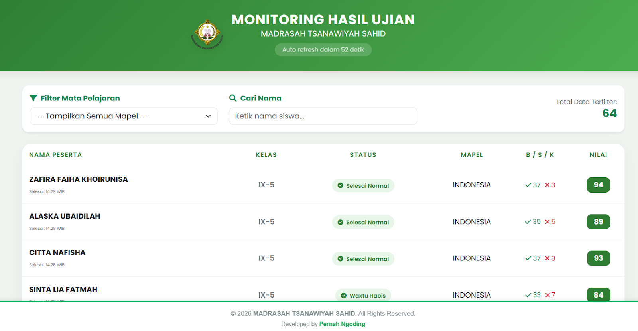638x331 pixels.
Task: Click the MAPEL column header
Action: [472, 155]
